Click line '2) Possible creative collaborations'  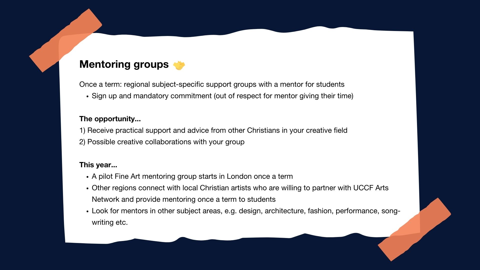pyautogui.click(x=162, y=142)
